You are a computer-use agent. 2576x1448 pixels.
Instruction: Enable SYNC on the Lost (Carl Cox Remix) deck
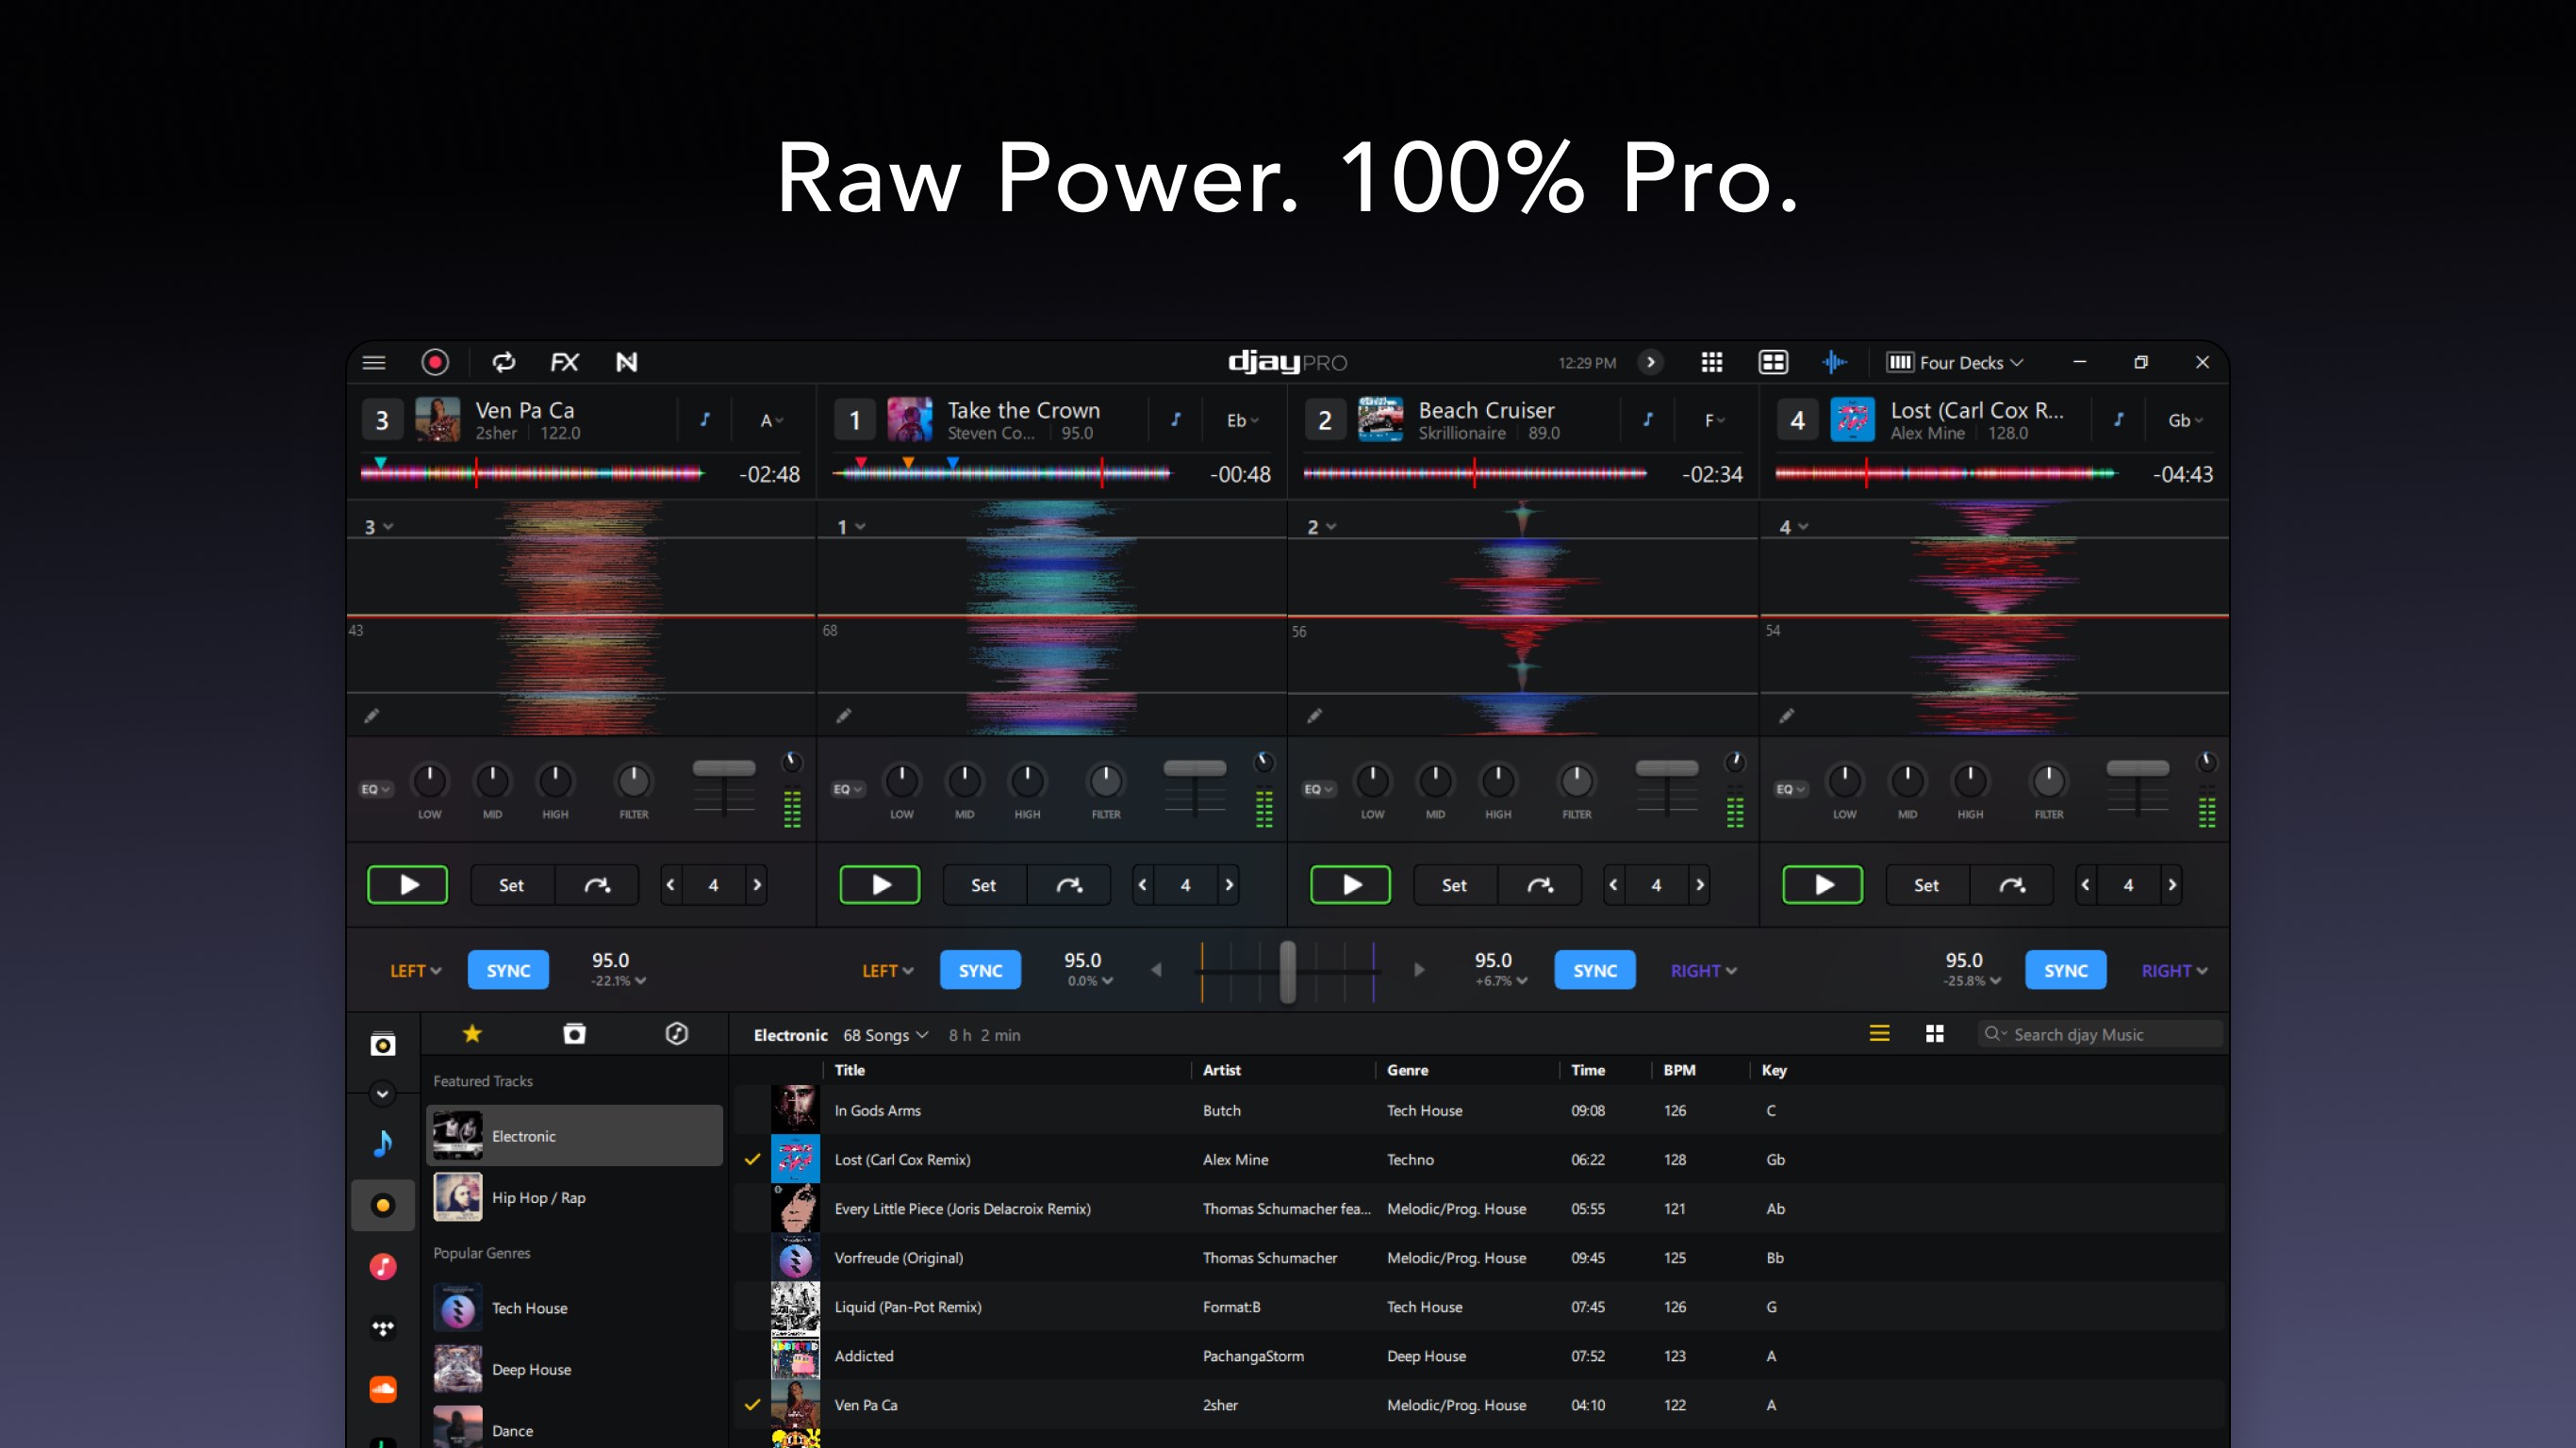pos(2066,969)
